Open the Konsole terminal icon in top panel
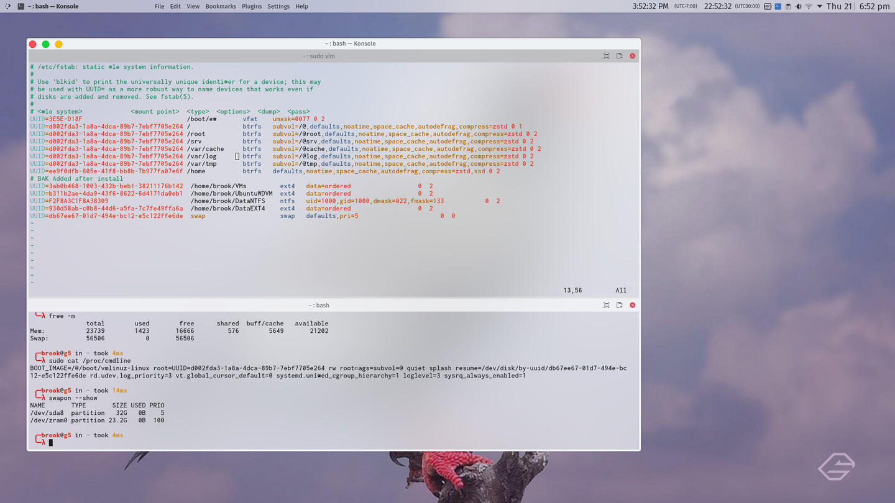 coord(21,6)
